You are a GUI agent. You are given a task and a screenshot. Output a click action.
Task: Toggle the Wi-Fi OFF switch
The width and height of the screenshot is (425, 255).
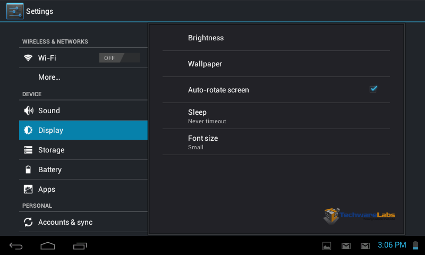coord(120,58)
